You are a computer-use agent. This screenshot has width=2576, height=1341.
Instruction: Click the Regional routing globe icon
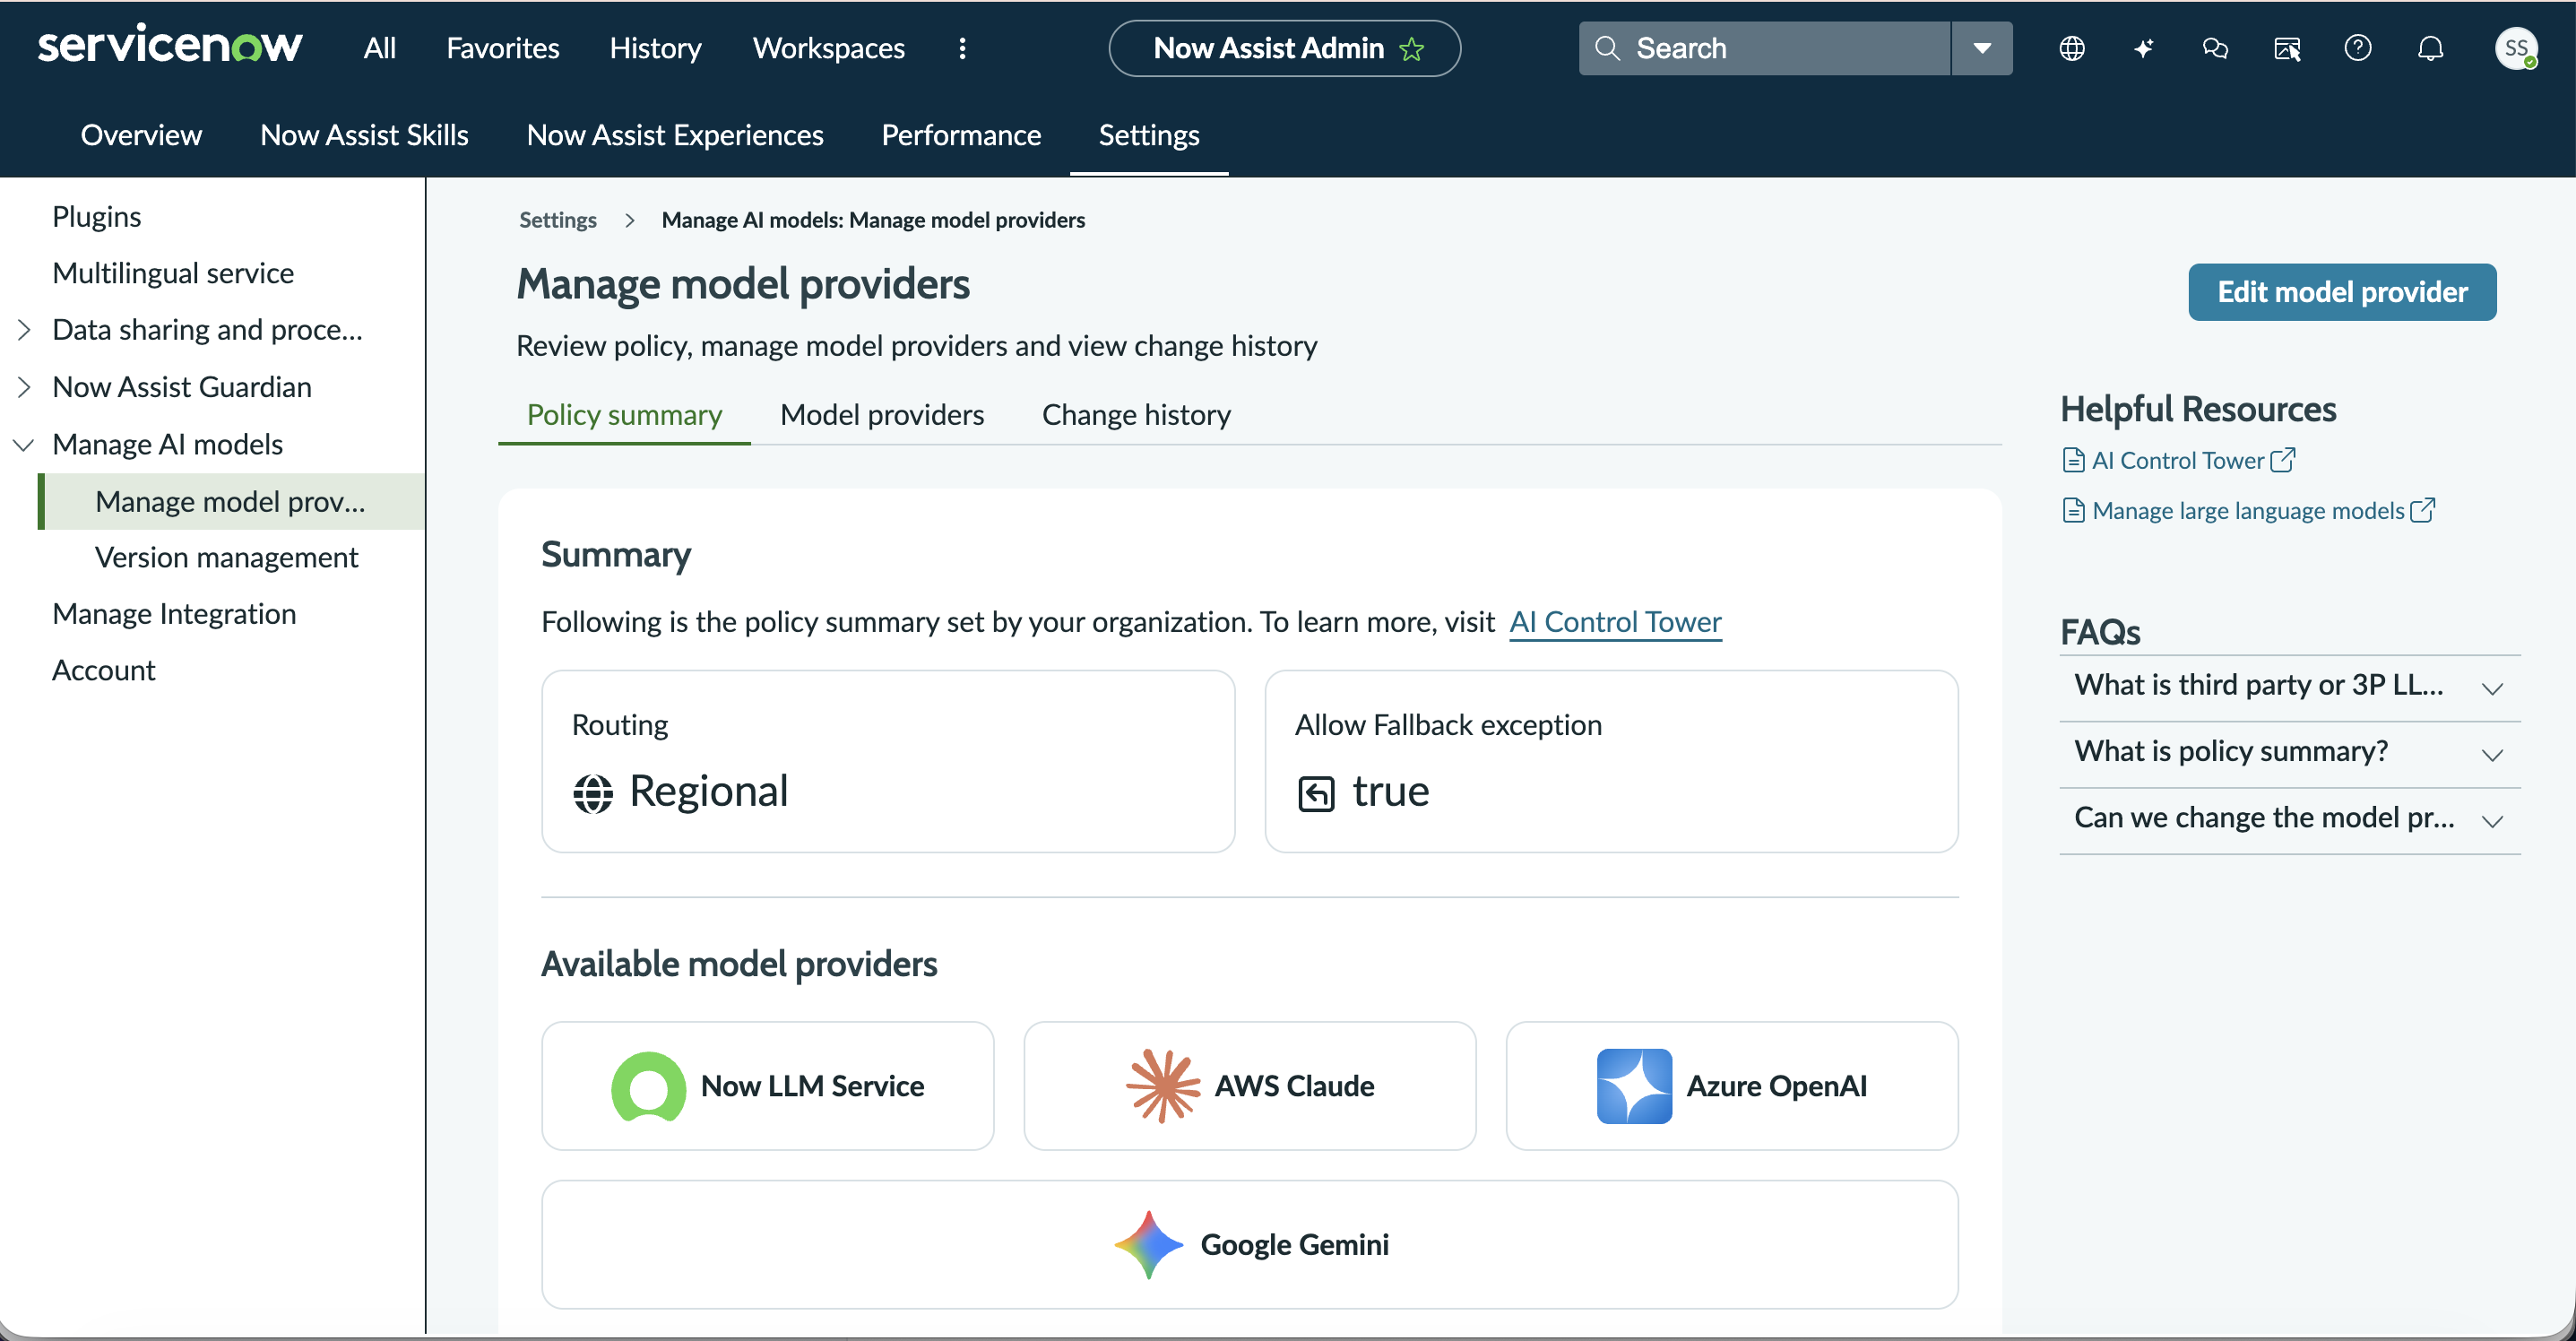(593, 793)
